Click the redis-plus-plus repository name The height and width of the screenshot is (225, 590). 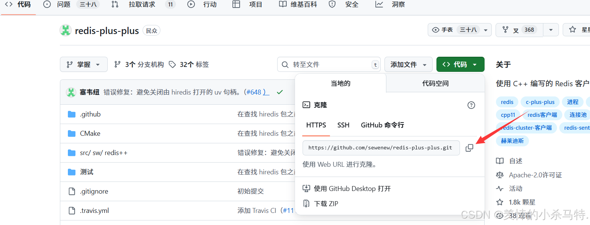[x=107, y=31]
